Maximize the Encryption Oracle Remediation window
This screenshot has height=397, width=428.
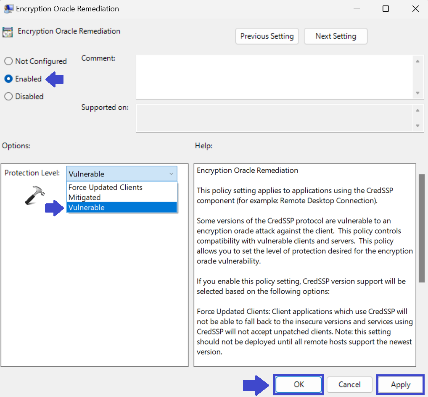click(x=386, y=9)
